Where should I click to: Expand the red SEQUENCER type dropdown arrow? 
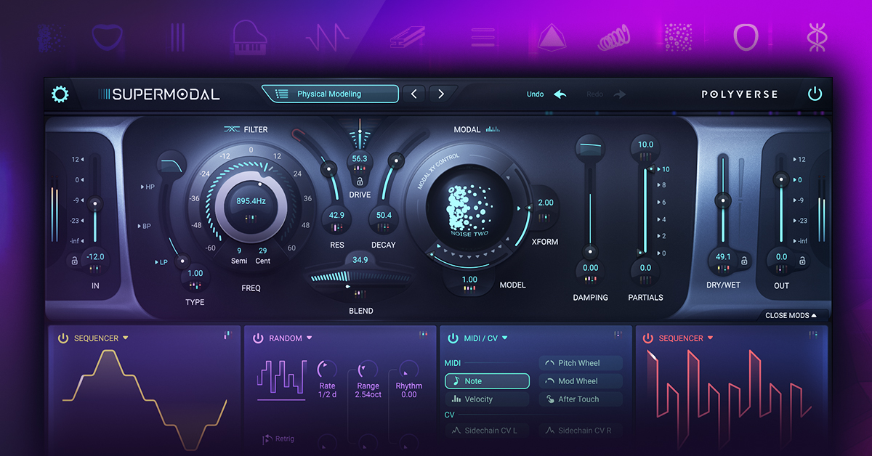click(x=710, y=338)
